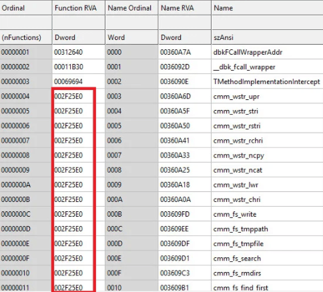This screenshot has width=323, height=292.
Task: Select Name RVA value 00360A41
Action: click(185, 141)
